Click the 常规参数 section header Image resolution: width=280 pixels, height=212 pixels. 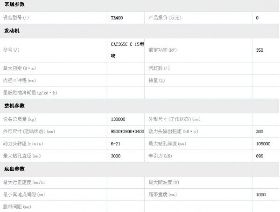coord(14,4)
